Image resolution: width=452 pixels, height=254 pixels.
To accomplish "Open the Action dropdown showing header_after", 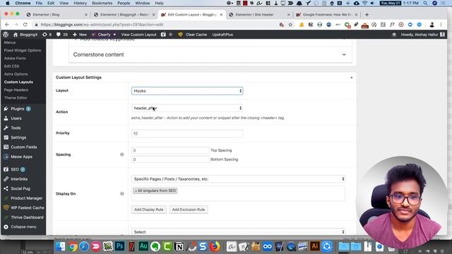I will click(x=187, y=108).
